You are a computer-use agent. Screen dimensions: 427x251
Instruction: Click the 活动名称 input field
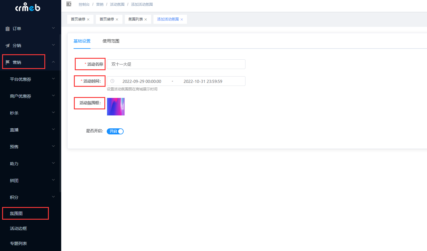pos(176,64)
